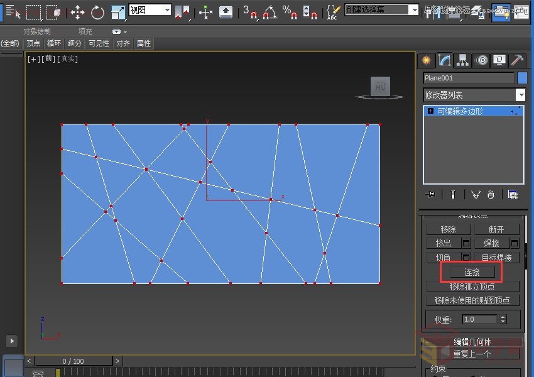
Task: Switch to the 顶点 ribbon tab
Action: pyautogui.click(x=33, y=43)
